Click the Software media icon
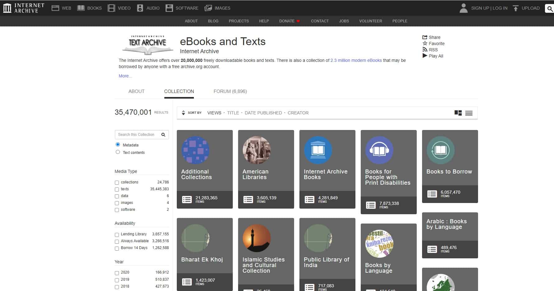The width and height of the screenshot is (554, 291). pyautogui.click(x=170, y=7)
